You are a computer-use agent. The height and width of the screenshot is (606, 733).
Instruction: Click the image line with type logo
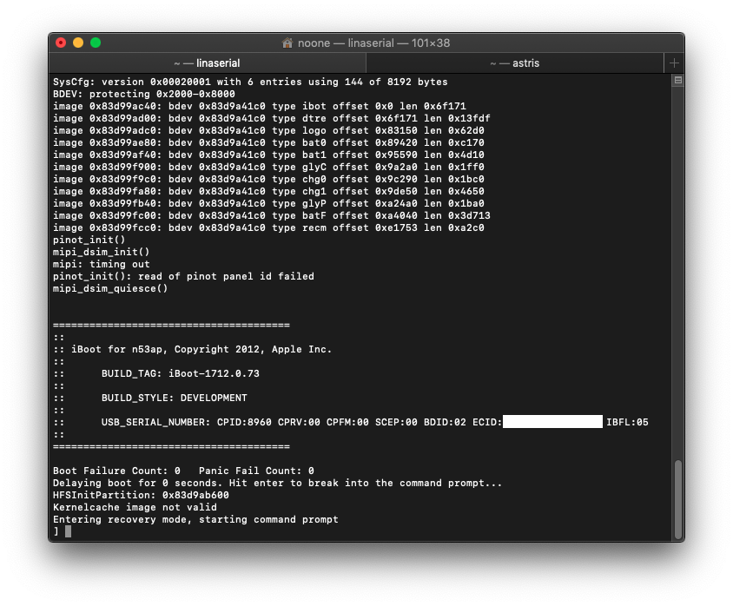[268, 130]
